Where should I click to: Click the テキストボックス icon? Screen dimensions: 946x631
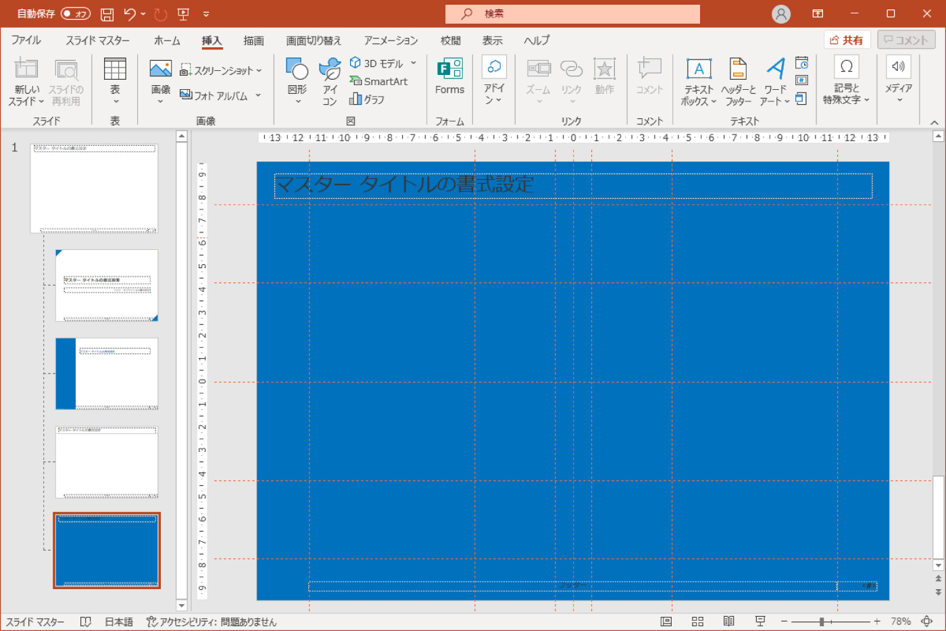point(699,69)
